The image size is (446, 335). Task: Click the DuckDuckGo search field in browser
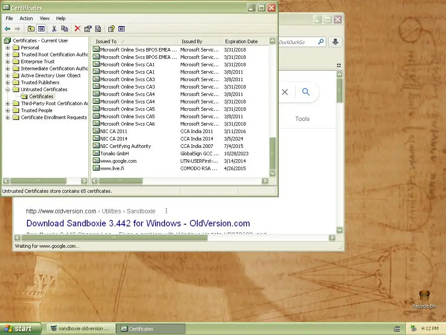297,42
